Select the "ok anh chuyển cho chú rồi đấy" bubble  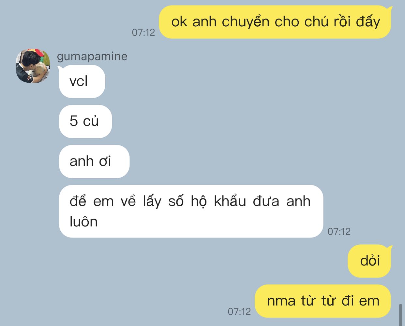click(275, 22)
